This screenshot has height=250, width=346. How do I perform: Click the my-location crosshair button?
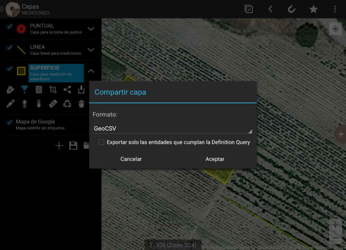coord(335,29)
